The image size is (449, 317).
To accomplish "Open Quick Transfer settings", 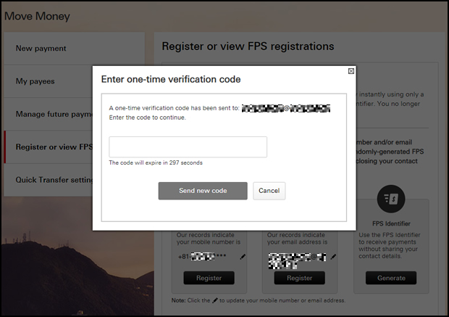I will coord(48,180).
